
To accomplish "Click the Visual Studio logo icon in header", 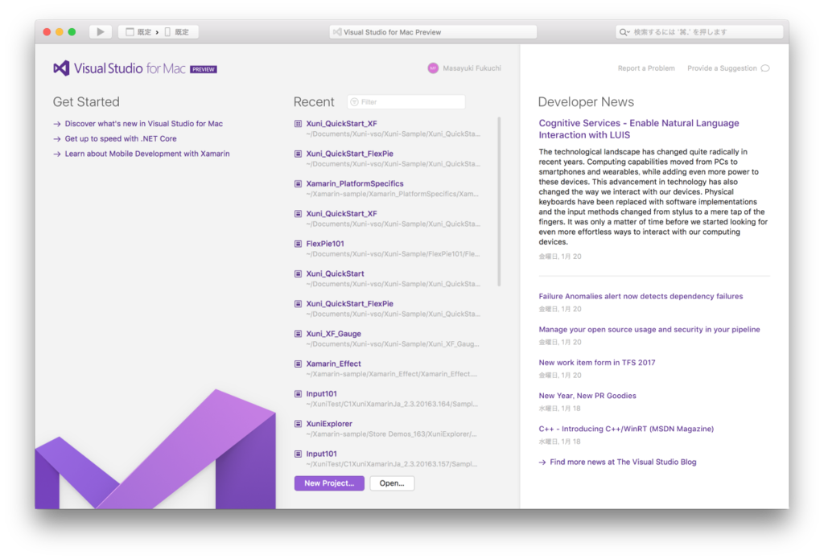I will point(61,68).
